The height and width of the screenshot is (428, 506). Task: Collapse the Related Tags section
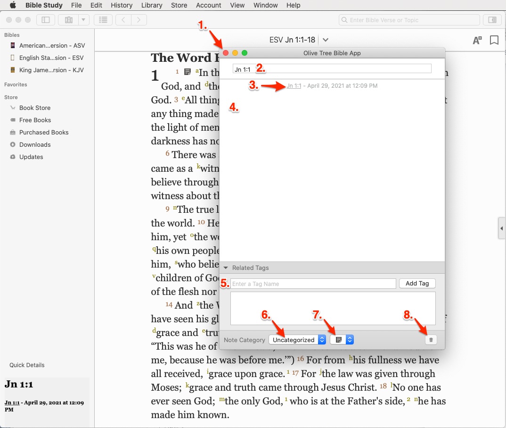pyautogui.click(x=226, y=268)
